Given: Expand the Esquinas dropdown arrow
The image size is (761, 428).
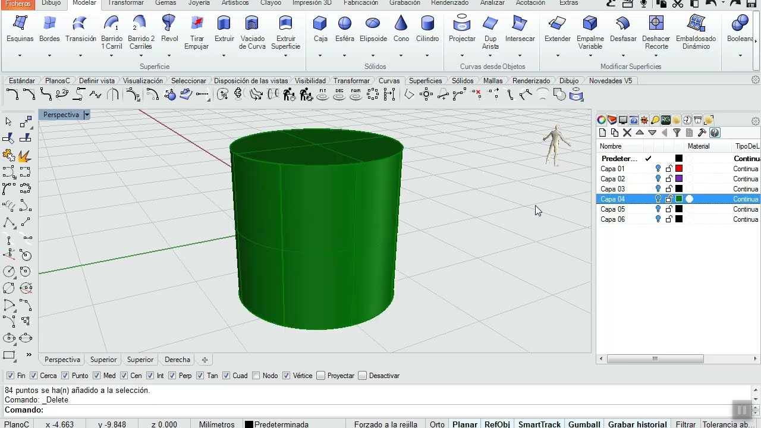Looking at the screenshot, I should click(20, 56).
